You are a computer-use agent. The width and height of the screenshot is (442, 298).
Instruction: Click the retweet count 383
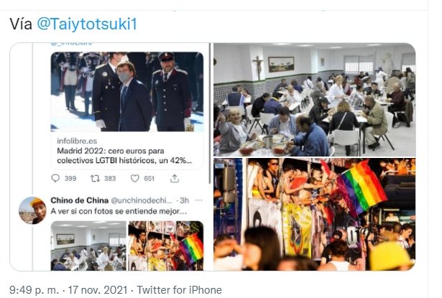pyautogui.click(x=110, y=178)
